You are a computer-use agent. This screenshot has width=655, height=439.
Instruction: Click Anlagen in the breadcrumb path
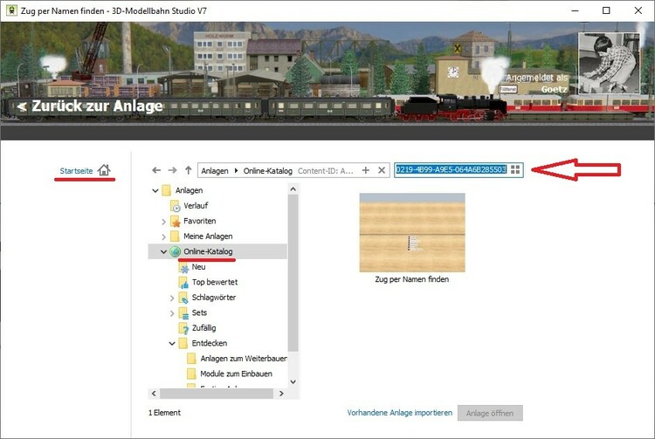(215, 171)
